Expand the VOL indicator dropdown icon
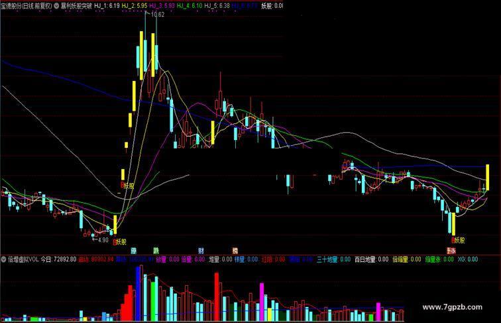The height and width of the screenshot is (323, 501). pyautogui.click(x=4, y=259)
